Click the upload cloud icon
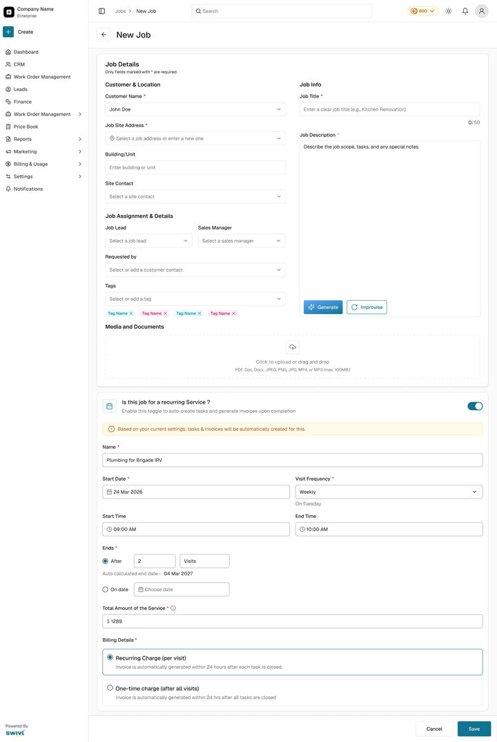Screen dimensions: 497x742 293,347
